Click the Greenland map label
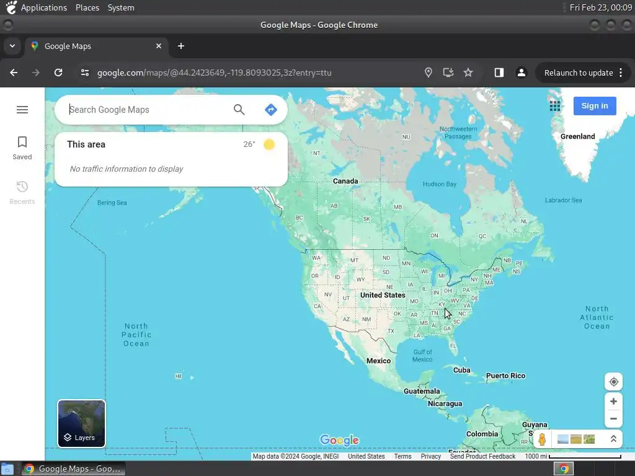This screenshot has width=635, height=476. pos(577,136)
